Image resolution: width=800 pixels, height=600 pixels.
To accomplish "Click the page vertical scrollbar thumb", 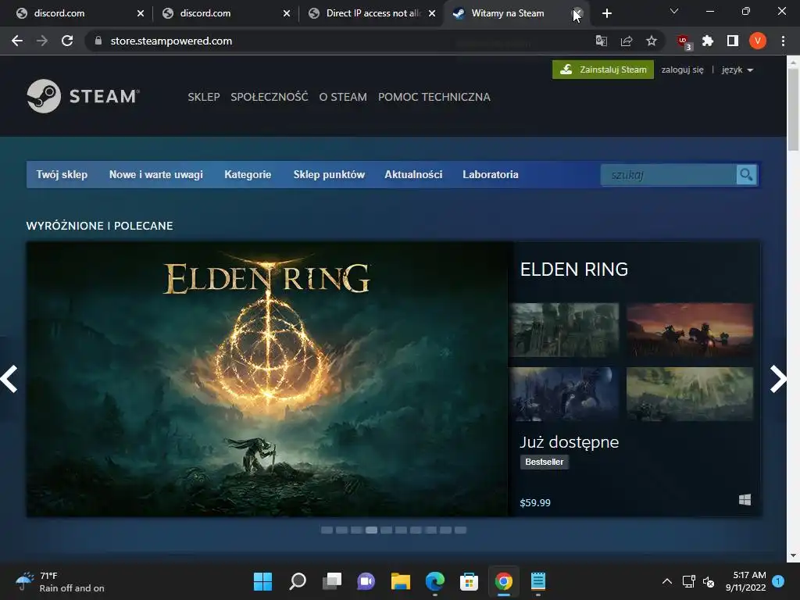I will point(793,109).
